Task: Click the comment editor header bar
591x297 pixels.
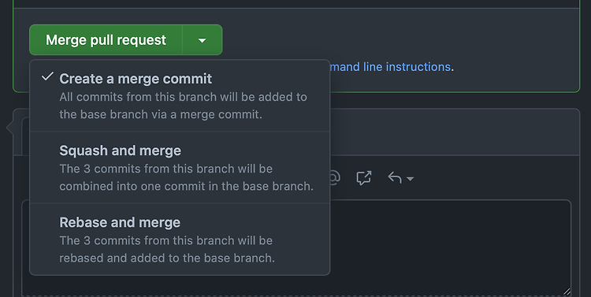Action: 454,132
